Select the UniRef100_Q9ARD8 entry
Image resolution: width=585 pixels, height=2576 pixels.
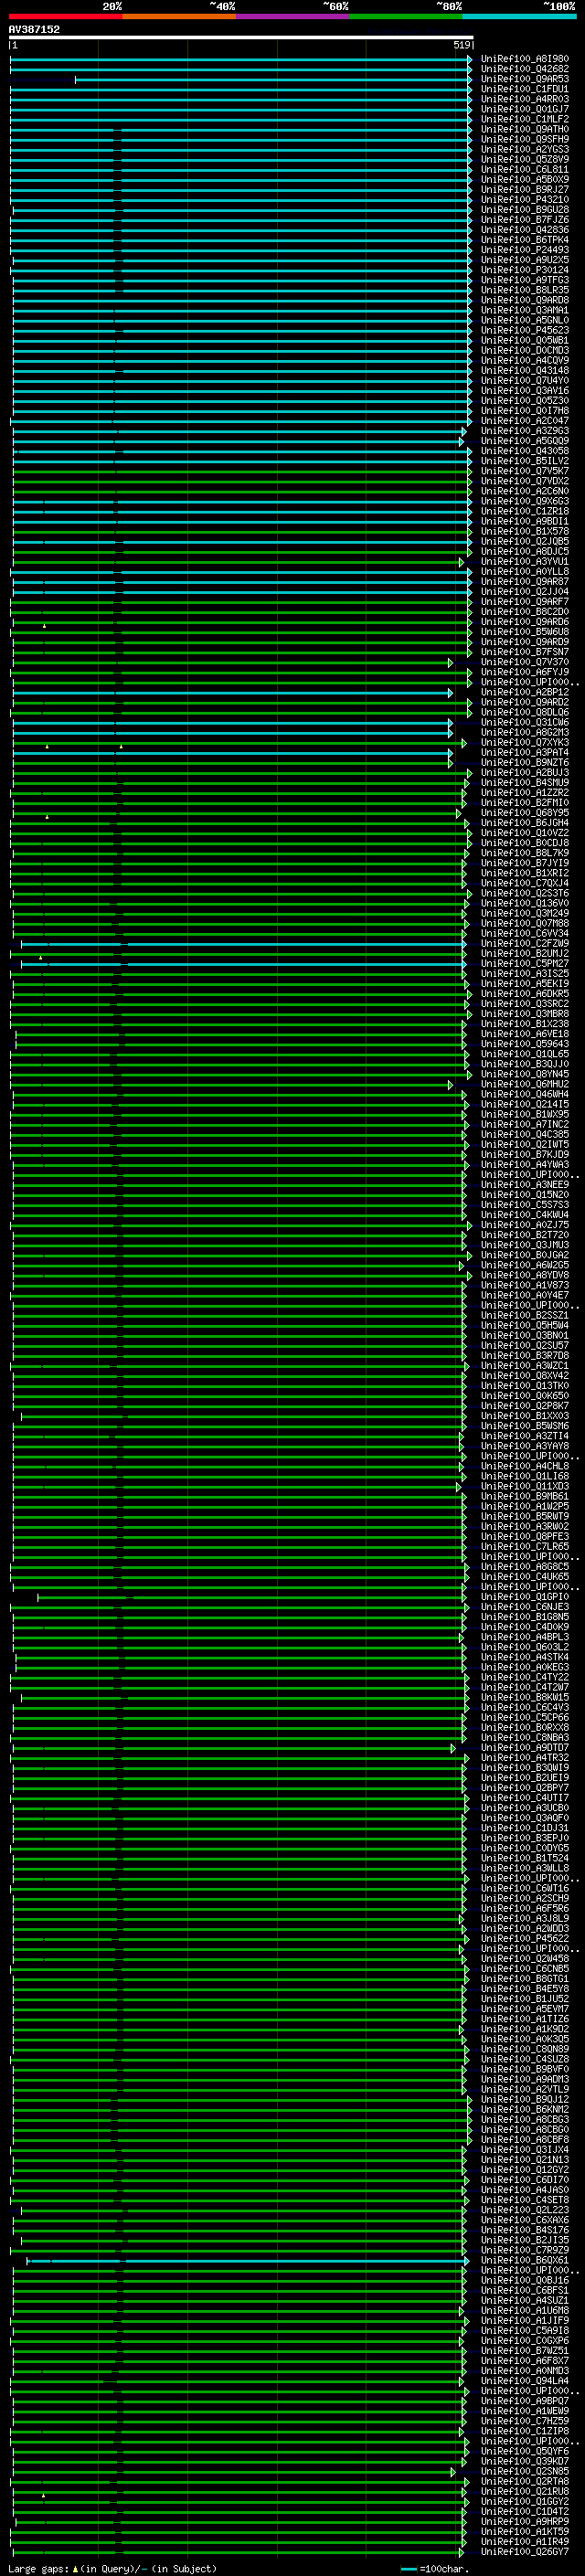525,300
